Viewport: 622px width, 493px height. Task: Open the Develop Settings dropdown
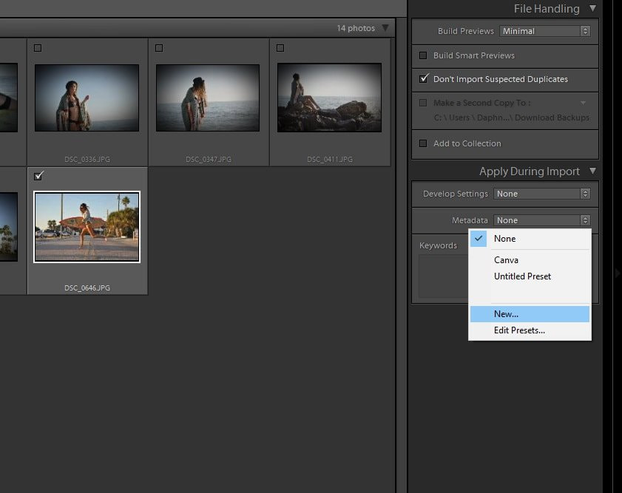click(542, 194)
